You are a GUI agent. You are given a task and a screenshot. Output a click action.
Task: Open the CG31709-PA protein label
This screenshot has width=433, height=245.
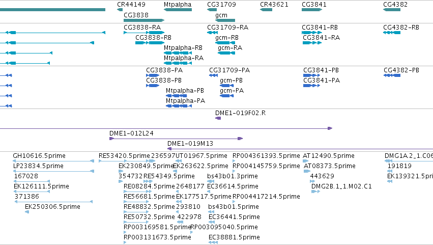pyautogui.click(x=229, y=70)
